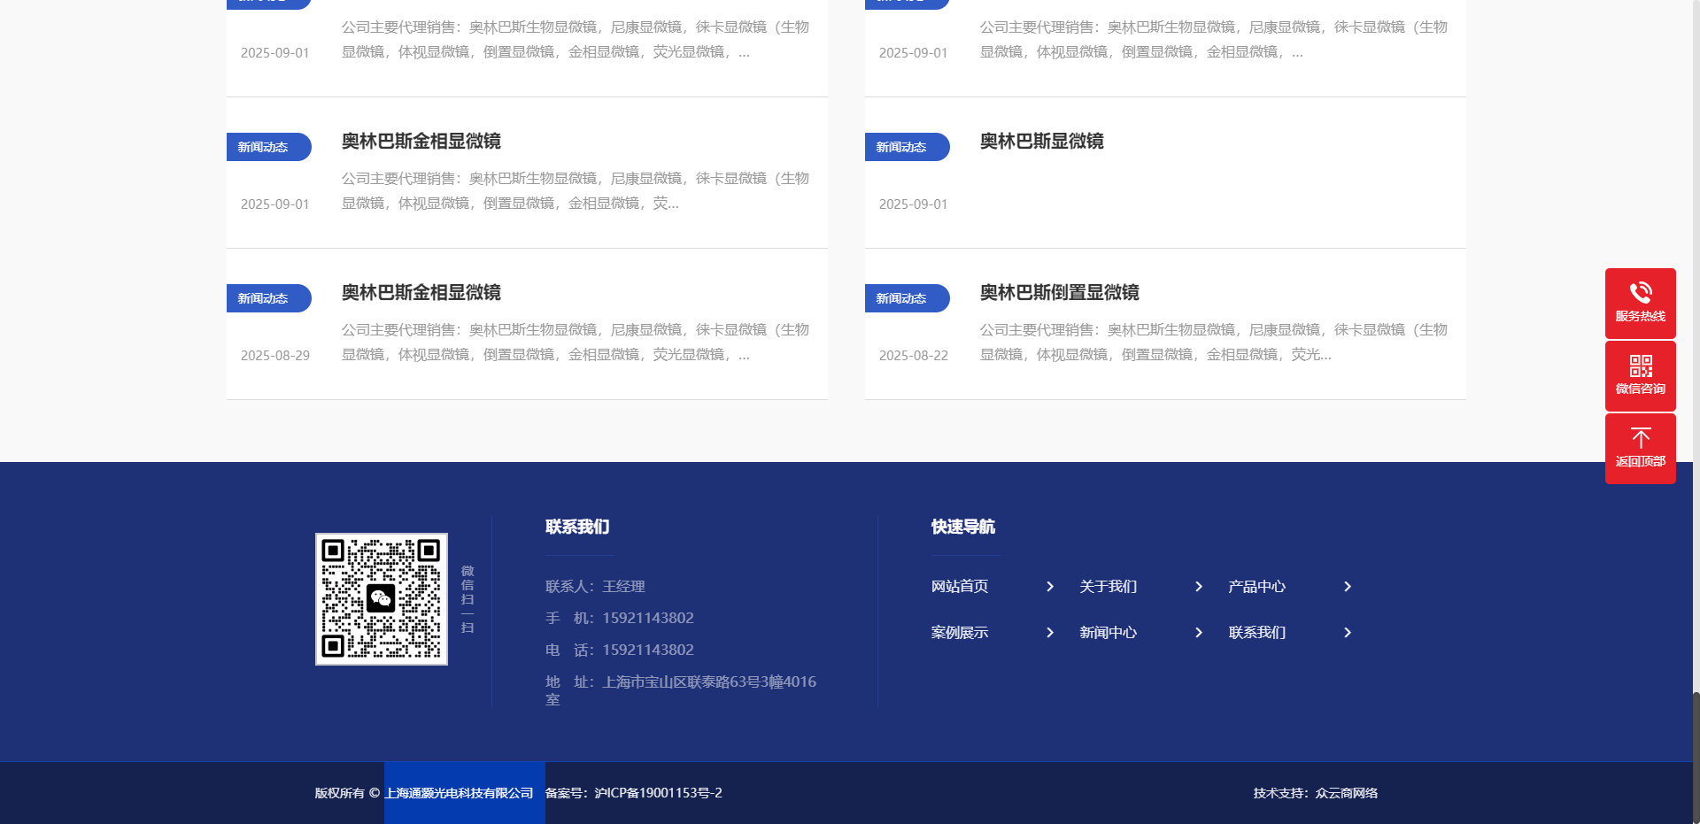Image resolution: width=1700 pixels, height=824 pixels.
Task: Go to 新闻中心 footer link
Action: (1108, 633)
